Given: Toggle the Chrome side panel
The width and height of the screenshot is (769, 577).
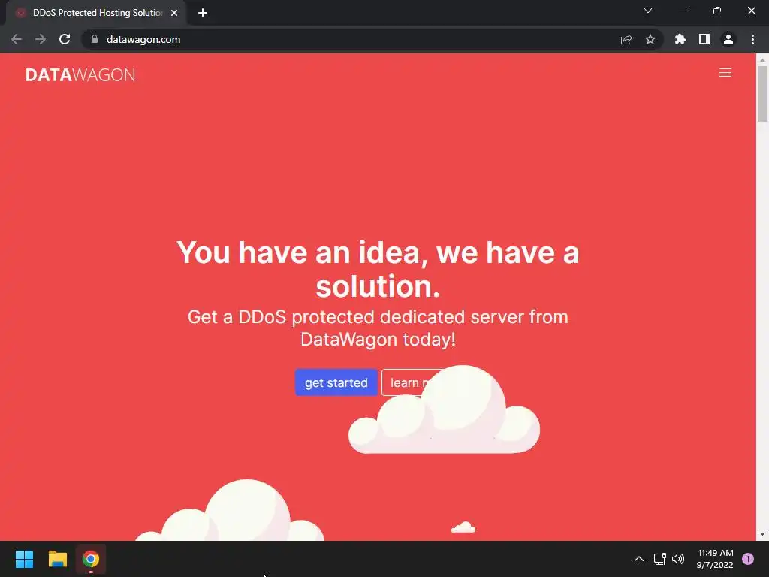Looking at the screenshot, I should click(704, 39).
